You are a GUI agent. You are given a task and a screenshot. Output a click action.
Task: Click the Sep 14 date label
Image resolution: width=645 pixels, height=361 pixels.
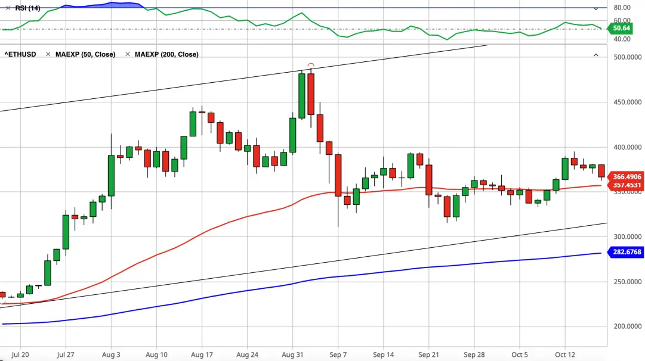pos(384,354)
